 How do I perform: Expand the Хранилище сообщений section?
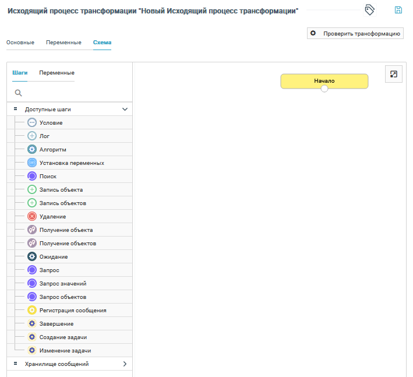(x=125, y=364)
